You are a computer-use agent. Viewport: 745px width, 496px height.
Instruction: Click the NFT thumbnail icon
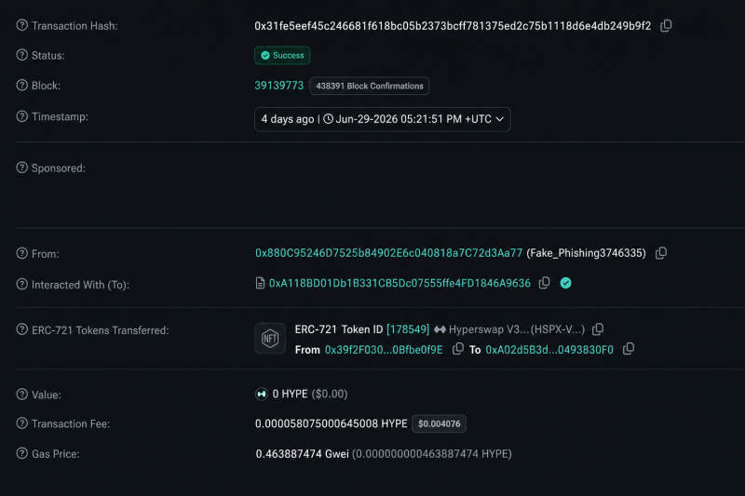(270, 339)
